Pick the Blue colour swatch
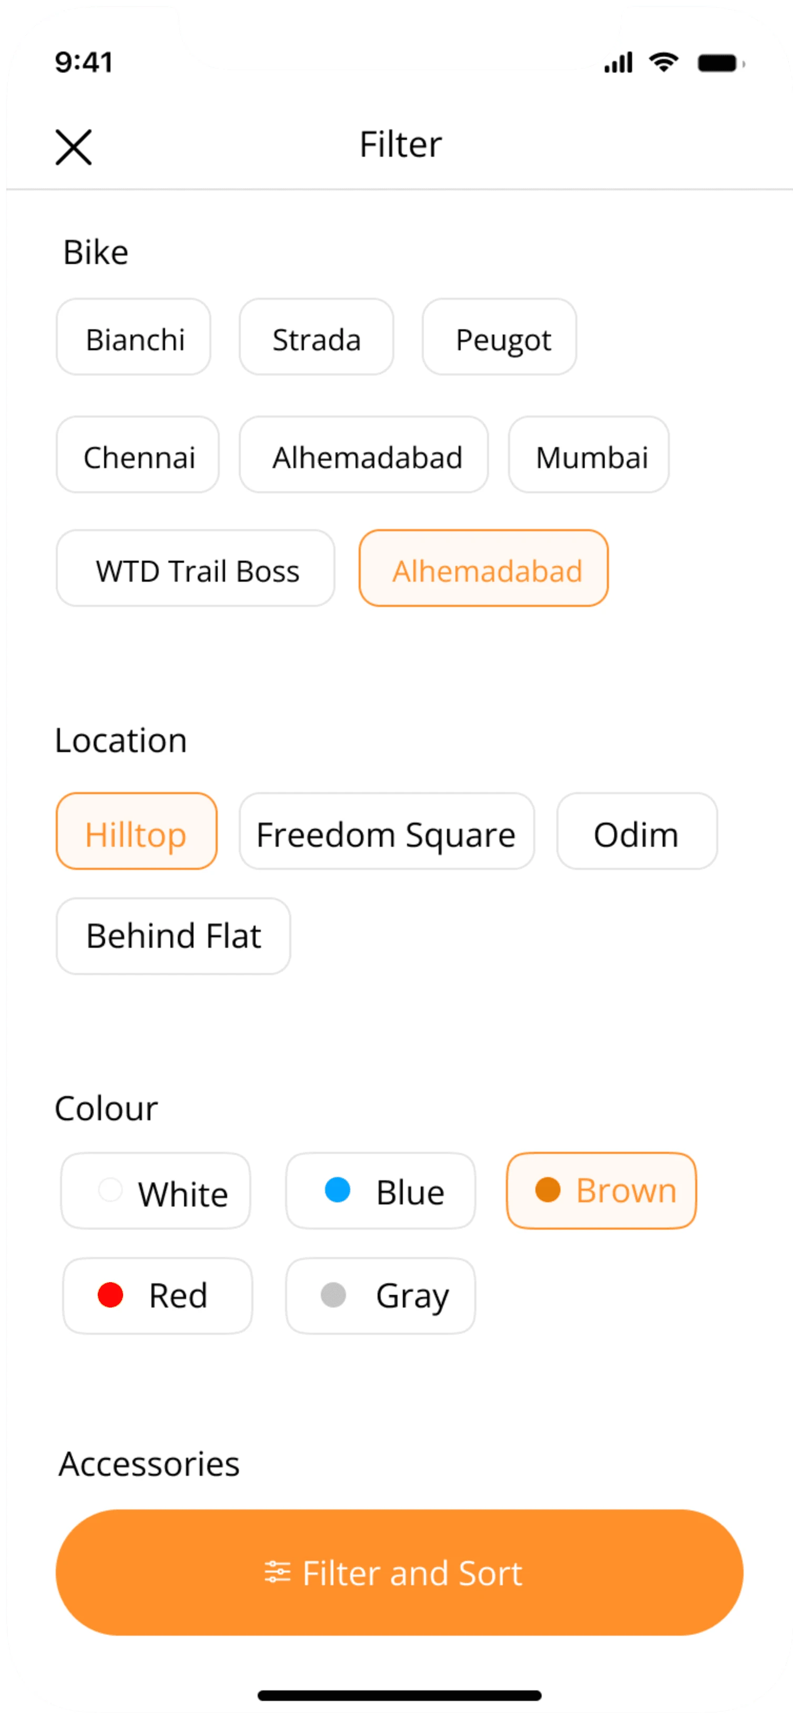Image resolution: width=793 pixels, height=1713 pixels. pos(380,1191)
